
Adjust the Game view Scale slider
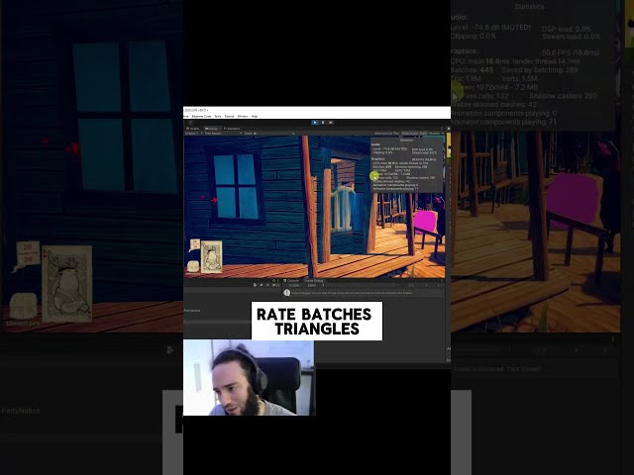pos(271,134)
